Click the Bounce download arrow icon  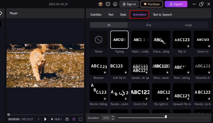[105, 72]
